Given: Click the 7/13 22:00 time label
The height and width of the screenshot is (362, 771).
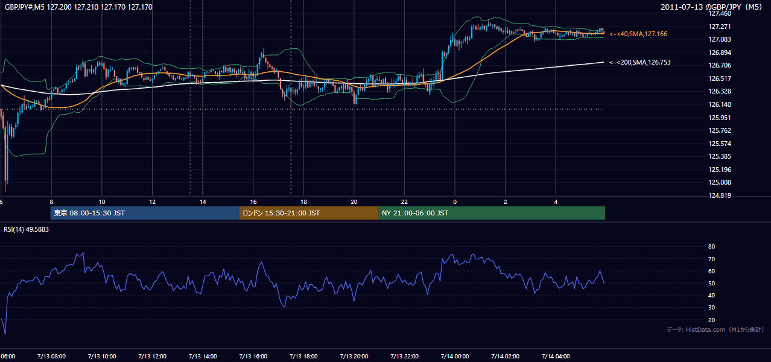Looking at the screenshot, I should [x=404, y=356].
